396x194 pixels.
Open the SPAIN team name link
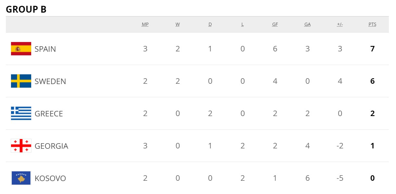45,49
